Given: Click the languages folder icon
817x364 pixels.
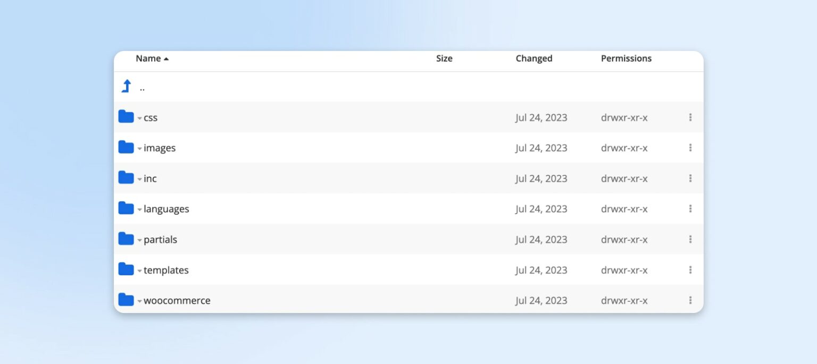Looking at the screenshot, I should click(x=126, y=208).
